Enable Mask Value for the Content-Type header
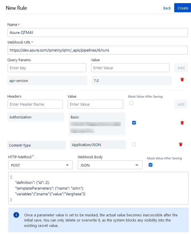Viewport: 191px width, 234px height. (x=134, y=144)
